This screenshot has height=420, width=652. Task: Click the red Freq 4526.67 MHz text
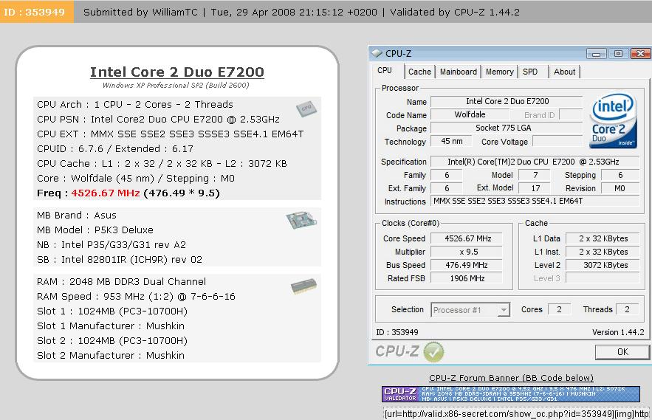click(105, 193)
